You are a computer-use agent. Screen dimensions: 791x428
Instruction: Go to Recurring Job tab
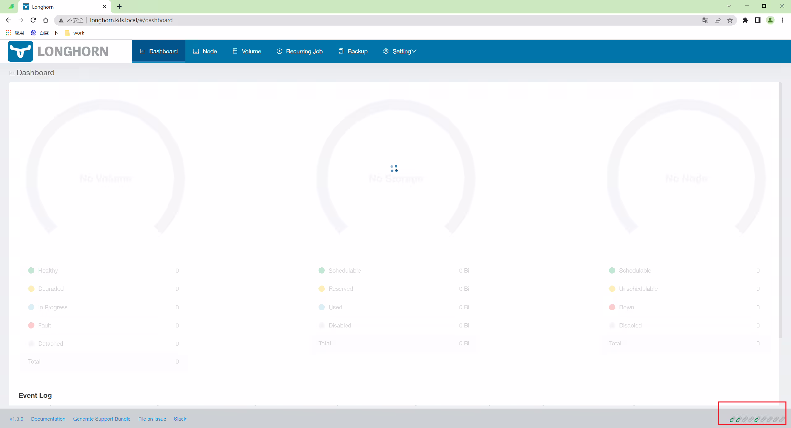pyautogui.click(x=300, y=51)
